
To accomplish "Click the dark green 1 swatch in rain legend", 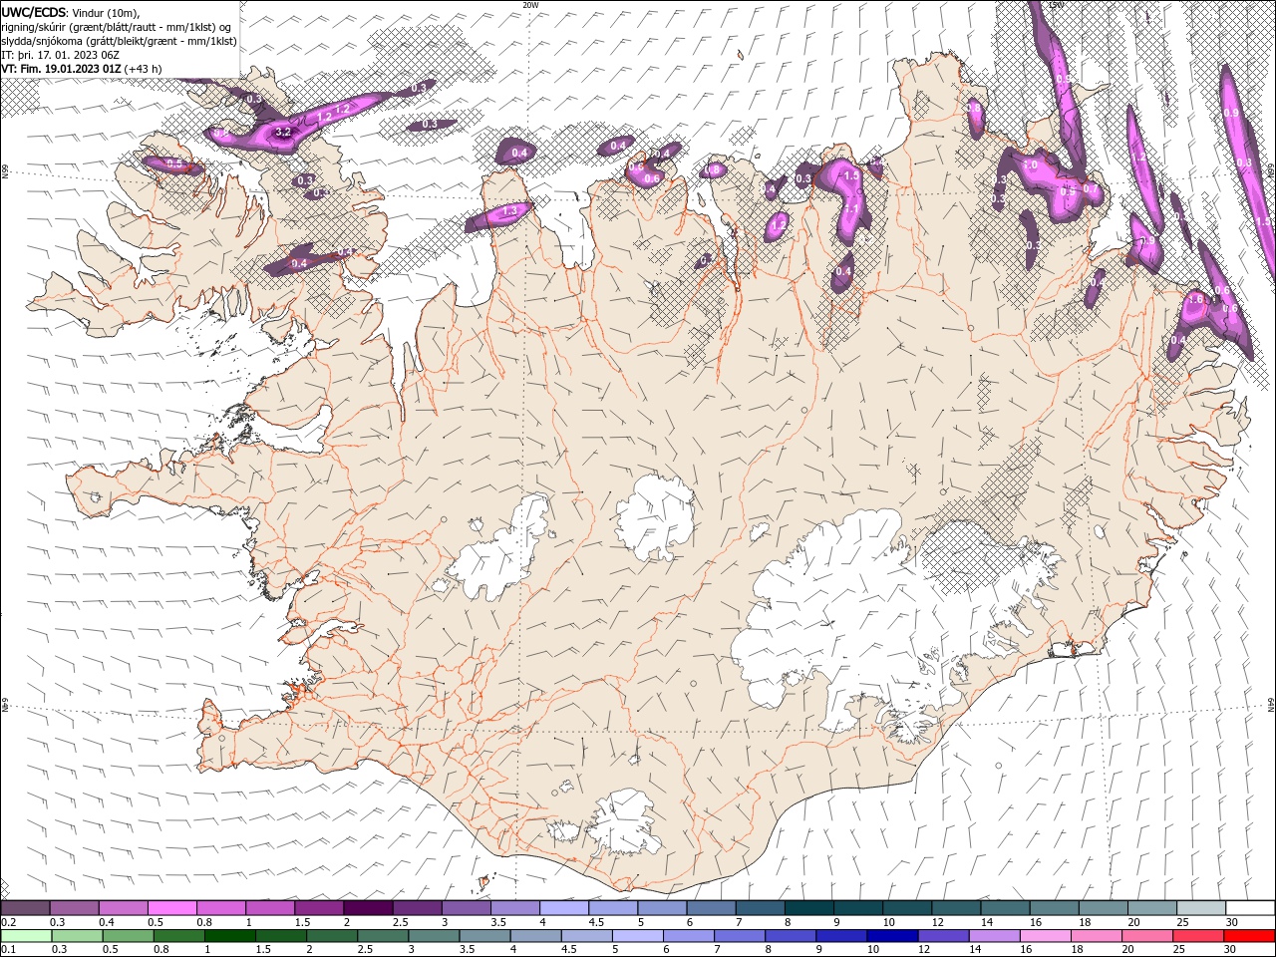I will coord(230,936).
